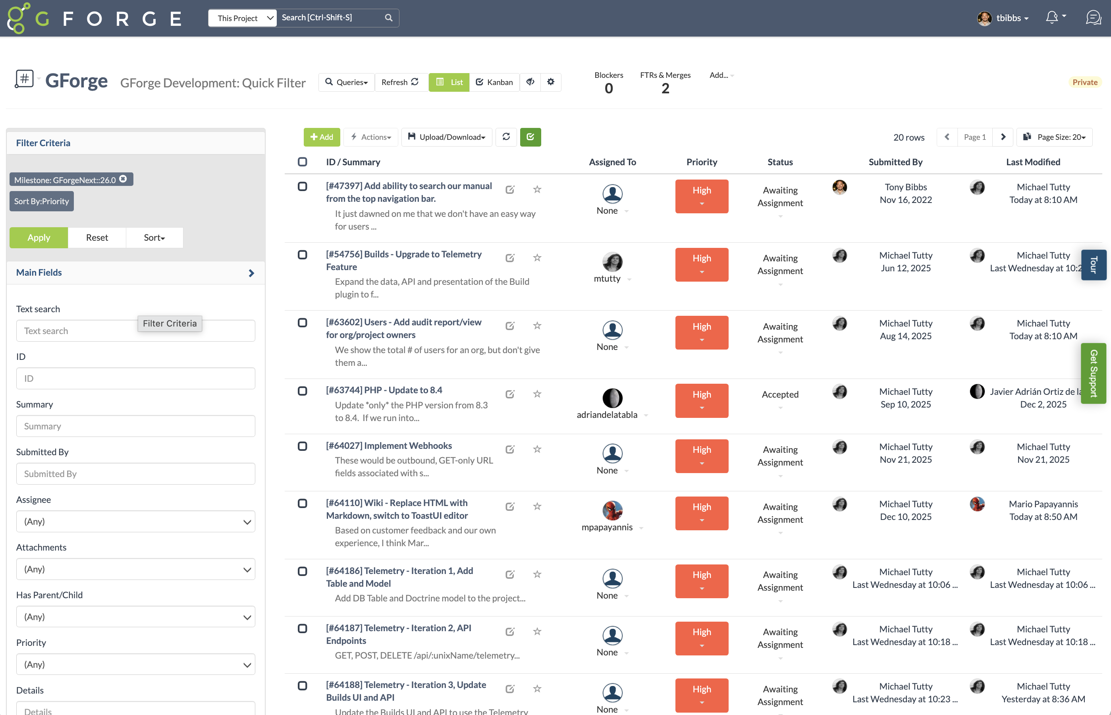Tick checkbox for item #54756
This screenshot has width=1111, height=715.
coord(303,255)
